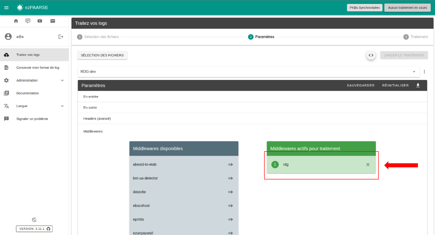Click the mail envelope icon
The image size is (435, 235).
point(53,21)
